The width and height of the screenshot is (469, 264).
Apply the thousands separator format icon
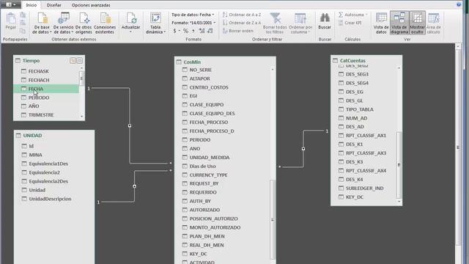tap(193, 31)
